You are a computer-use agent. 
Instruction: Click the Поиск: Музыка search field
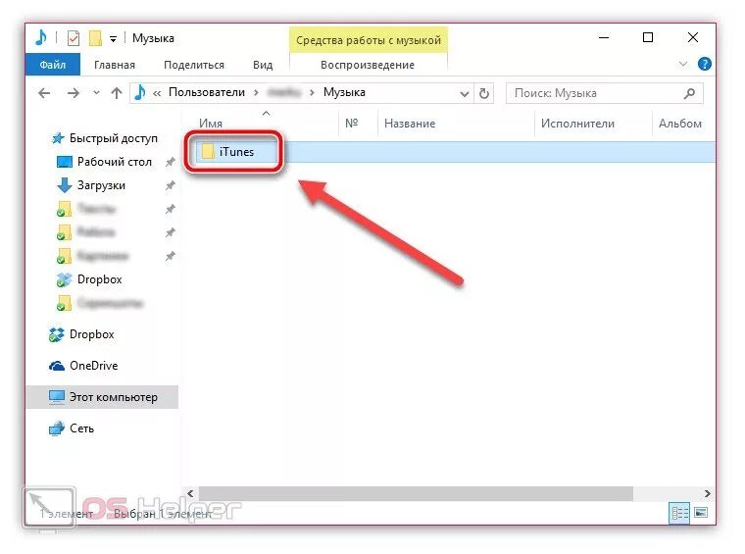tap(605, 93)
